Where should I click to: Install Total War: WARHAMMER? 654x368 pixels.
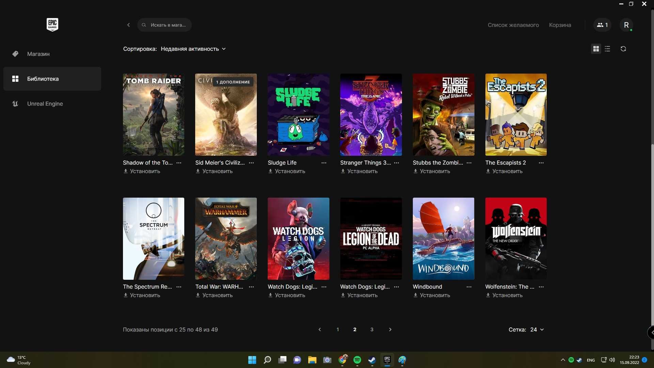214,295
